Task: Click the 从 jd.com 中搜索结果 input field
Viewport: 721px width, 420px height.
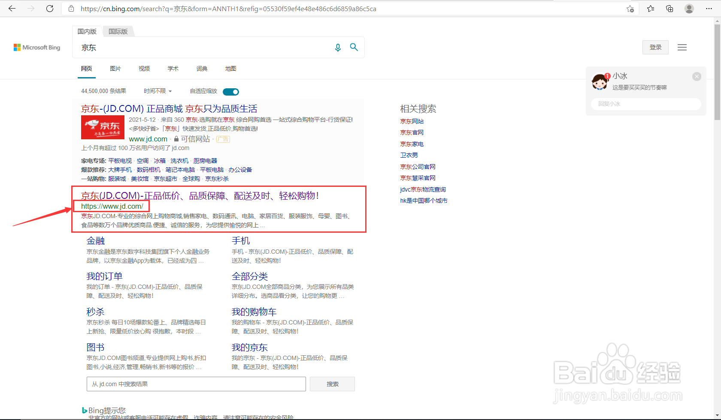Action: [x=196, y=384]
